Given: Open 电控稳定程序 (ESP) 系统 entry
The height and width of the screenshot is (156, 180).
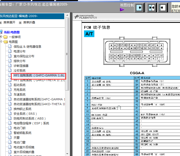Looking at the screenshot, I should point(31,123).
